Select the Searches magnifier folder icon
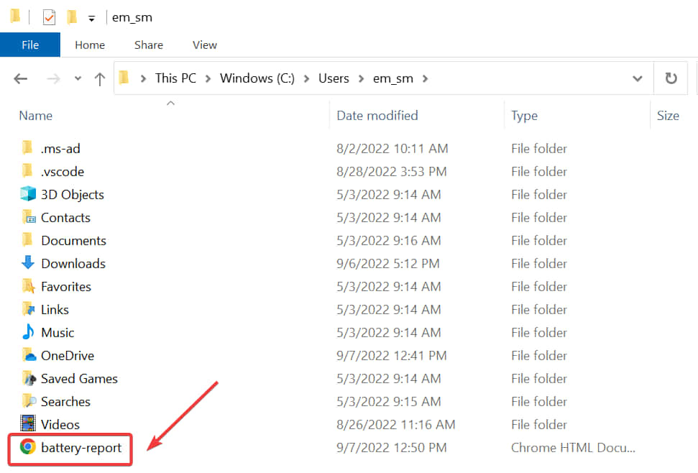This screenshot has height=473, width=698. [29, 400]
